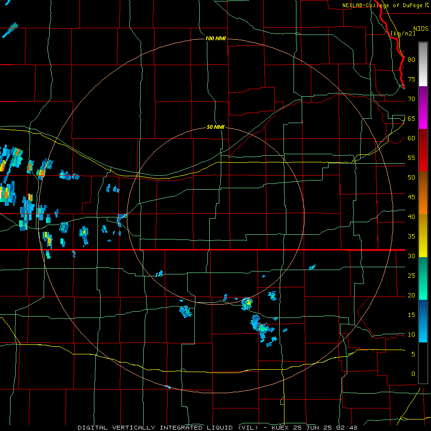Viewport: 431px width, 431px height.
Task: Click the 45 value on the color scale
Action: pyautogui.click(x=411, y=197)
